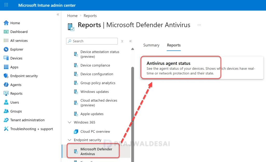Clear the menu search with X button
266x162 pixels.
tap(122, 41)
